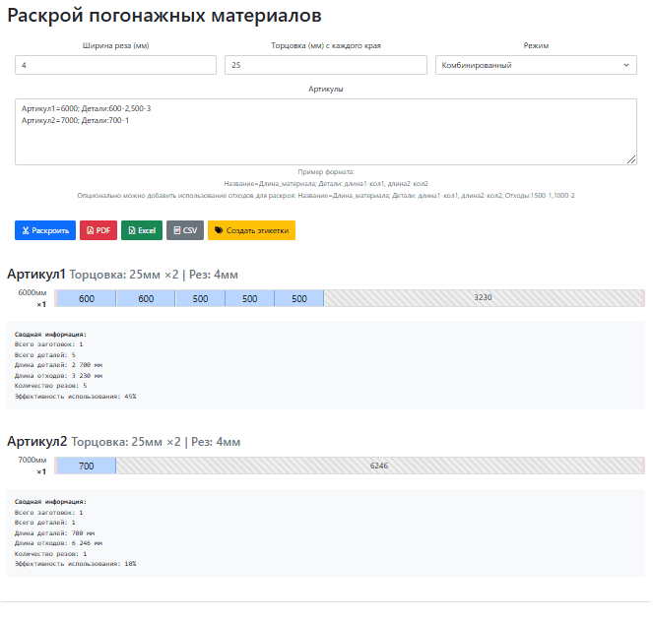The image size is (653, 621).
Task: Click the 6246 waste segment
Action: [x=379, y=466]
